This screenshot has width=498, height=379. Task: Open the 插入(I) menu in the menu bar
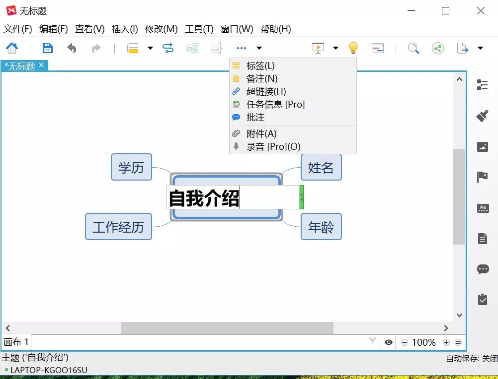point(124,29)
